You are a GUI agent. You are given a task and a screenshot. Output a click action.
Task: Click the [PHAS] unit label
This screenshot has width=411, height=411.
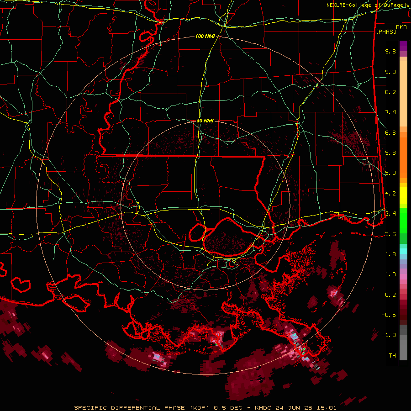[386, 32]
